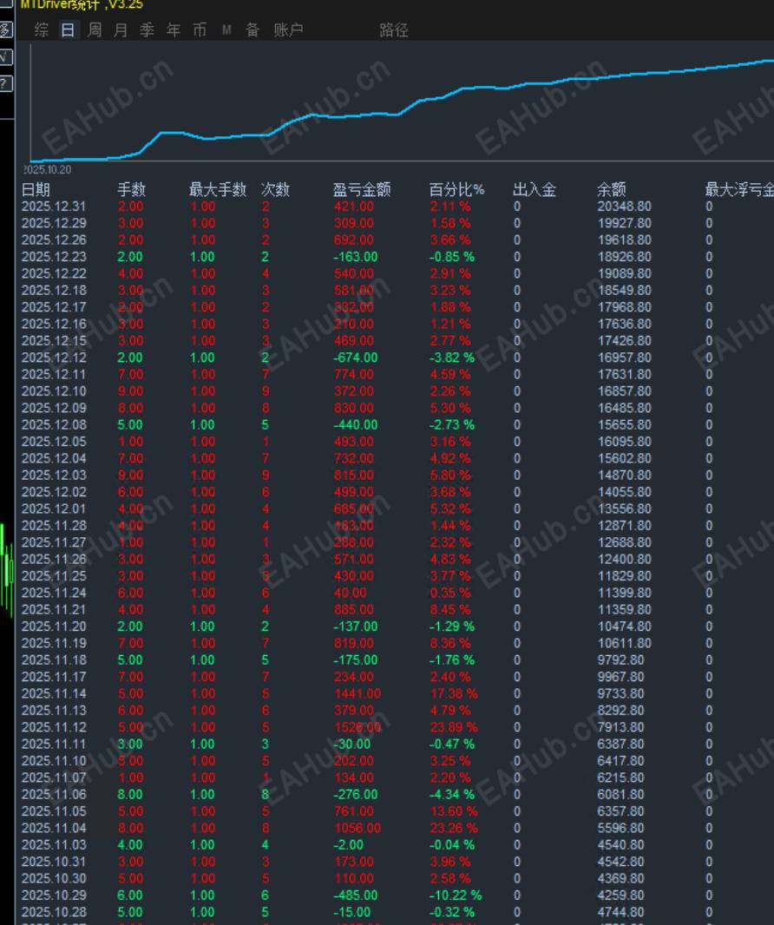774x925 pixels.
Task: Click percentage -0.85 % cell
Action: [452, 257]
